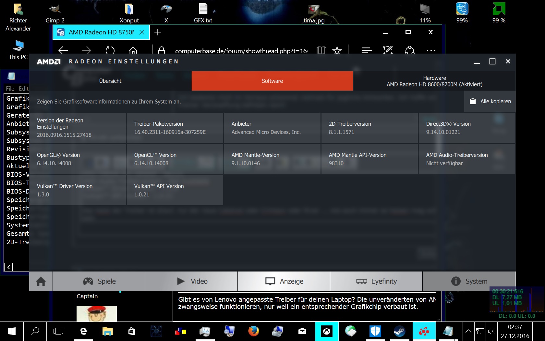
Task: Open File Explorer from taskbar
Action: pyautogui.click(x=108, y=331)
